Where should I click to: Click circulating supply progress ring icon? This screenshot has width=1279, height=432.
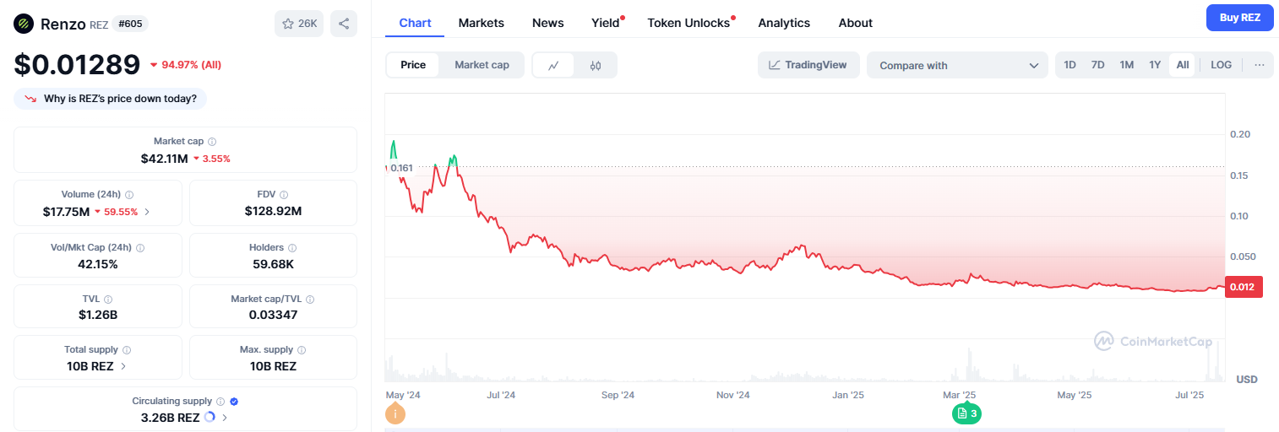pyautogui.click(x=210, y=417)
